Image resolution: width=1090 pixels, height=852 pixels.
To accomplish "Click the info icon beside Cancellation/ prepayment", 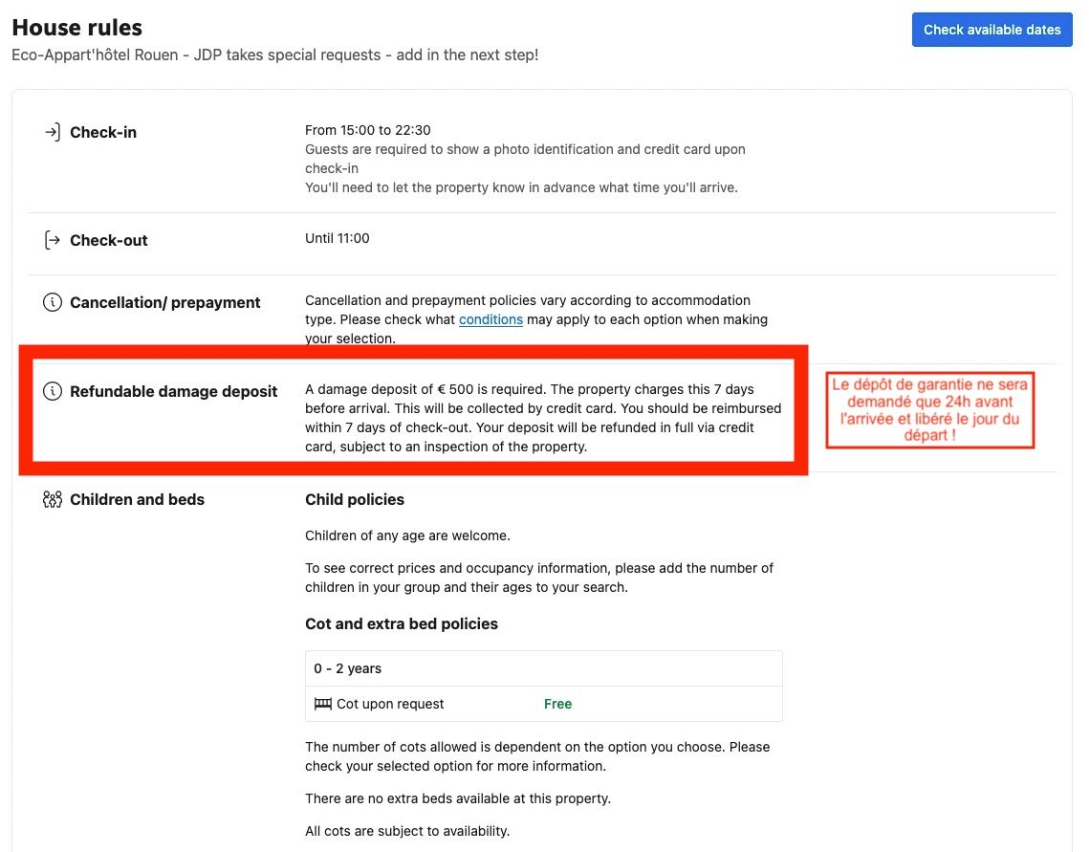I will 53,303.
